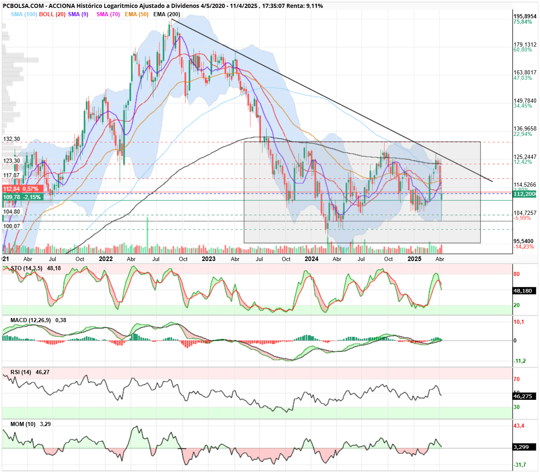The height and width of the screenshot is (473, 540).
Task: Click the 75,84% axis percentage
Action: [523, 22]
